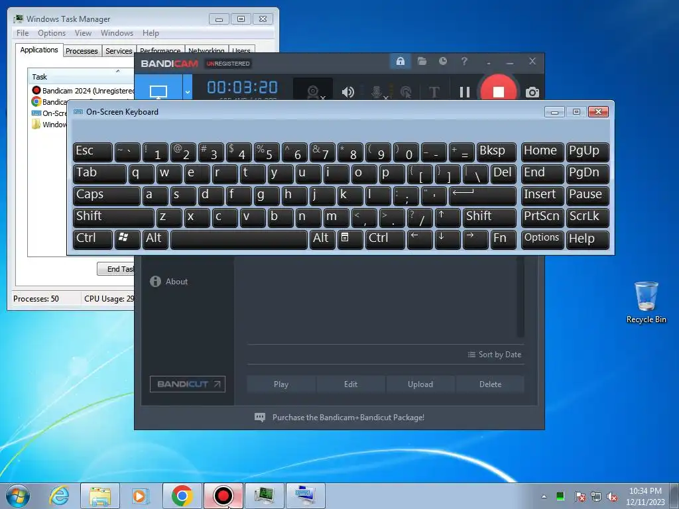Click the PrtScn key on keyboard
The width and height of the screenshot is (679, 509).
[542, 217]
